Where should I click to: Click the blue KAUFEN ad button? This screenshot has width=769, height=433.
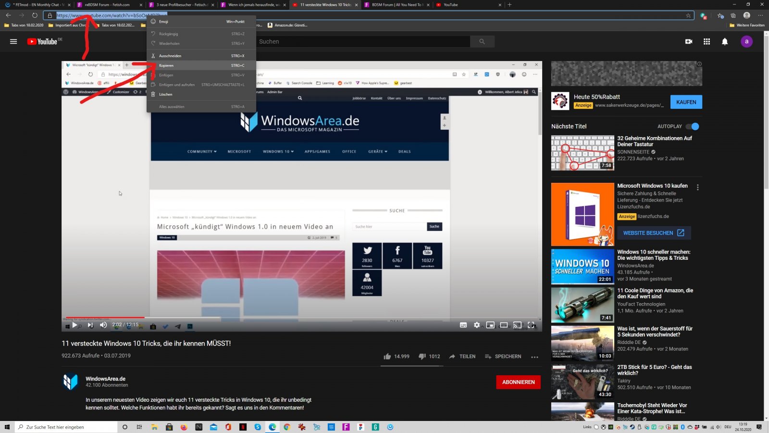click(686, 102)
